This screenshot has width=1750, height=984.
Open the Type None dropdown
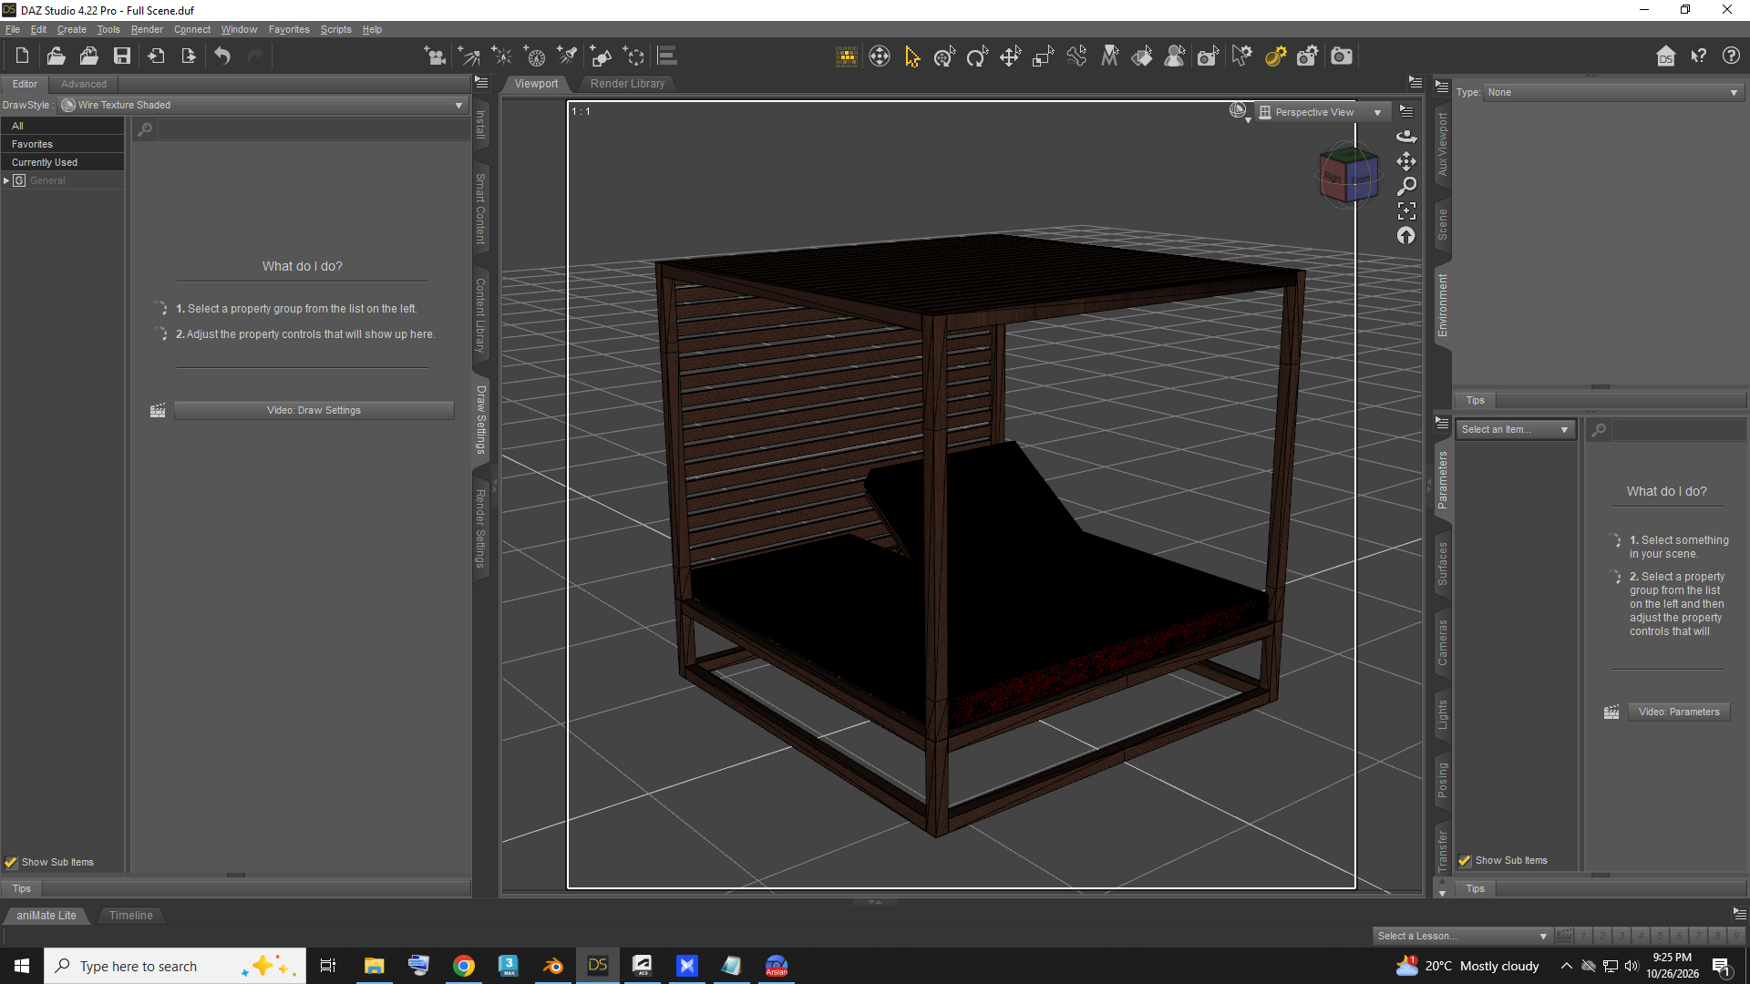(1612, 93)
